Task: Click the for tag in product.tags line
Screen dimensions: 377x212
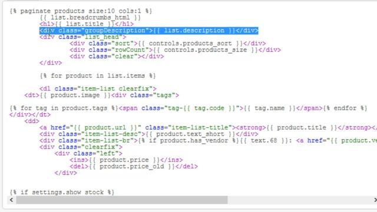Action: [x=188, y=108]
